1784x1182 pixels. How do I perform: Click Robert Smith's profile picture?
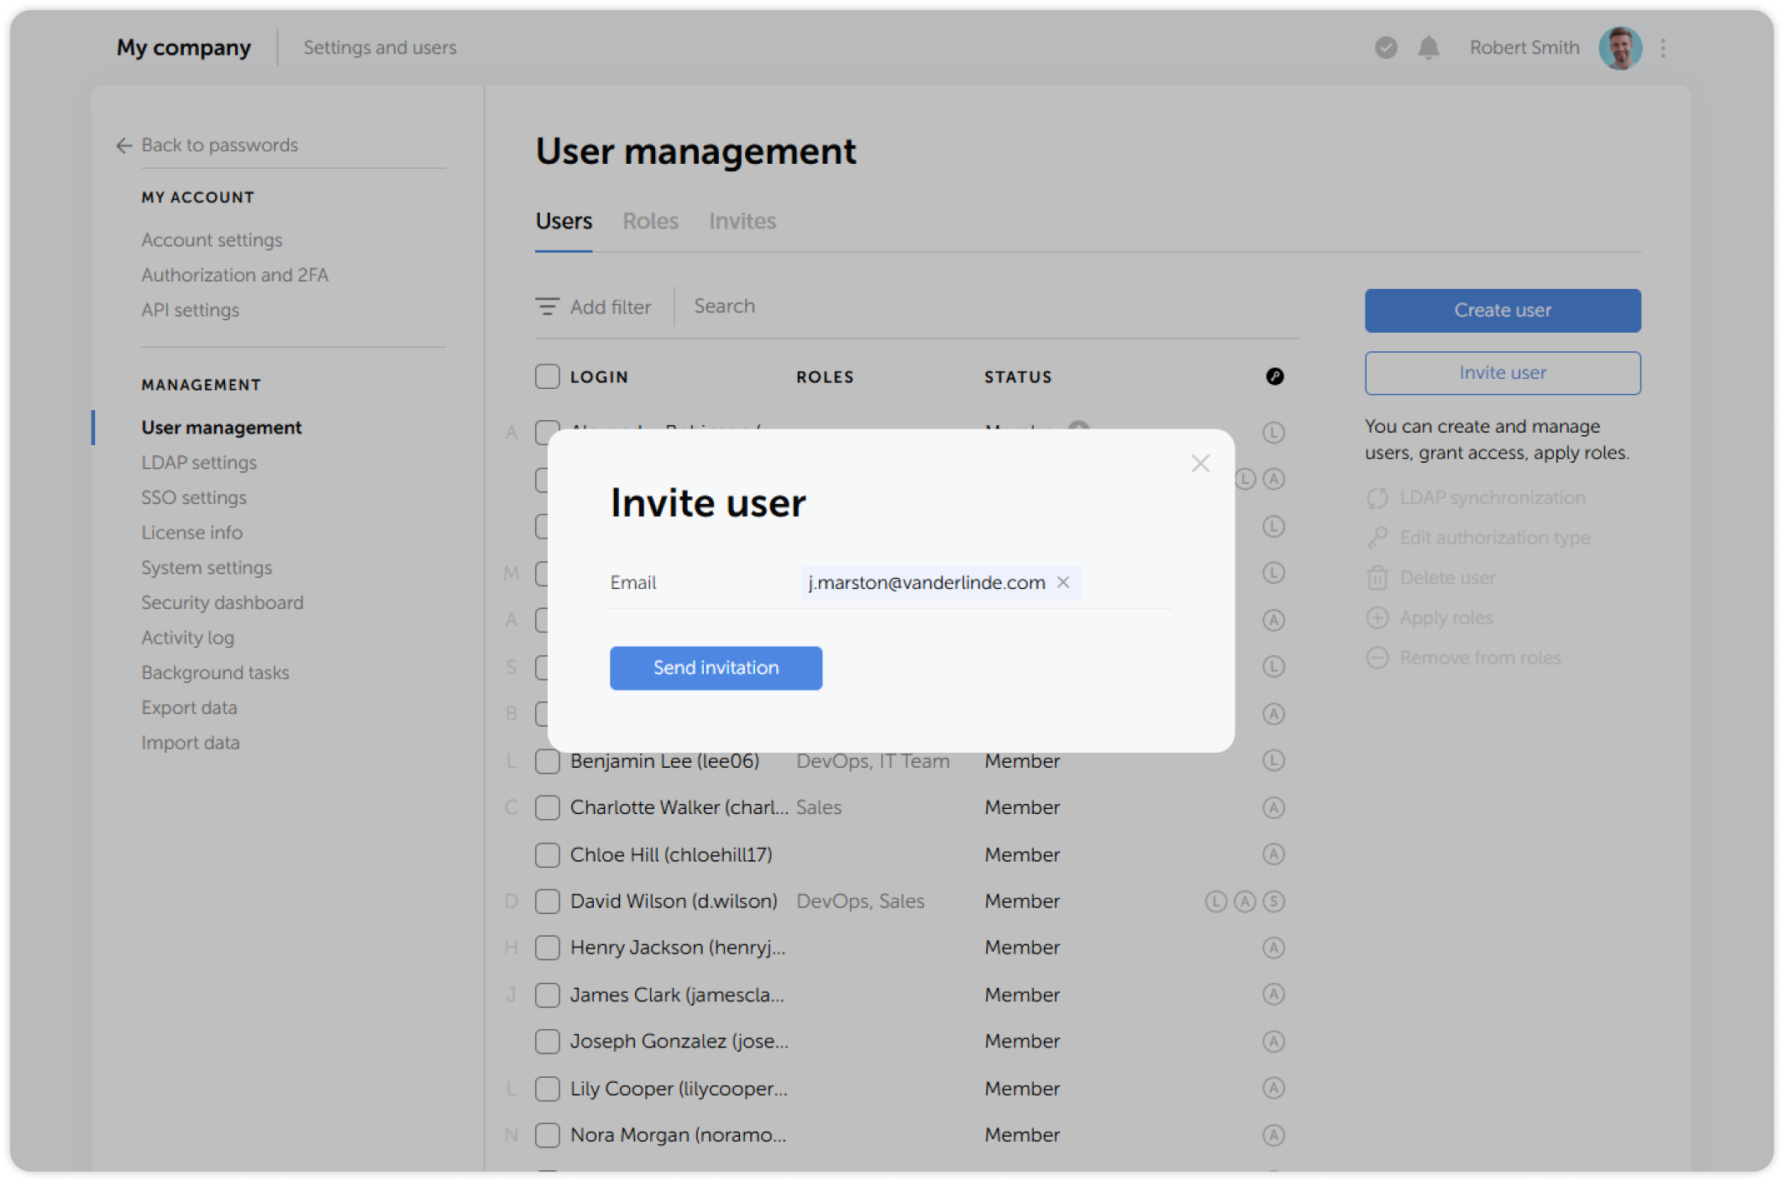pyautogui.click(x=1620, y=48)
